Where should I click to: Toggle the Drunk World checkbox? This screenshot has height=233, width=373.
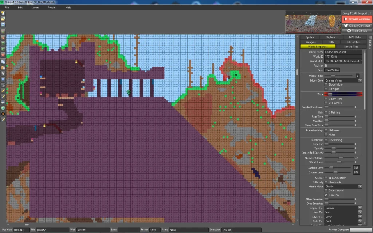[x=326, y=191]
